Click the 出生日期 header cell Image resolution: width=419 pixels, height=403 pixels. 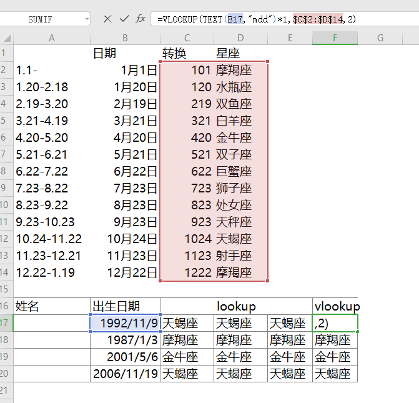point(125,306)
